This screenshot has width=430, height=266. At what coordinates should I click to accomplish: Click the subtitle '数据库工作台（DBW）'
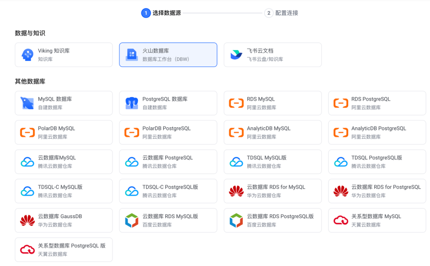point(166,59)
